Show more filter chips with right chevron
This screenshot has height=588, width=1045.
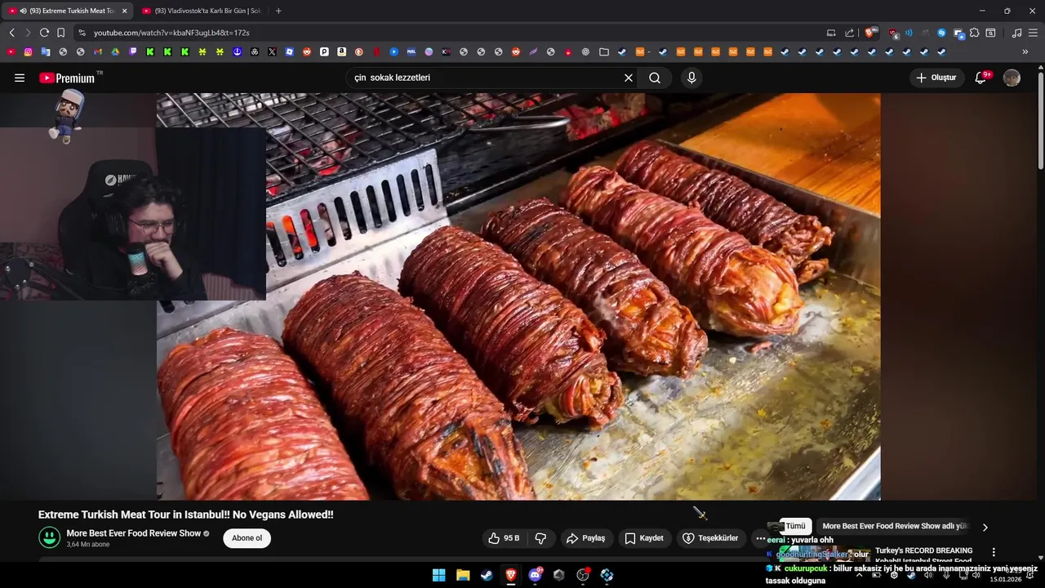pos(985,527)
